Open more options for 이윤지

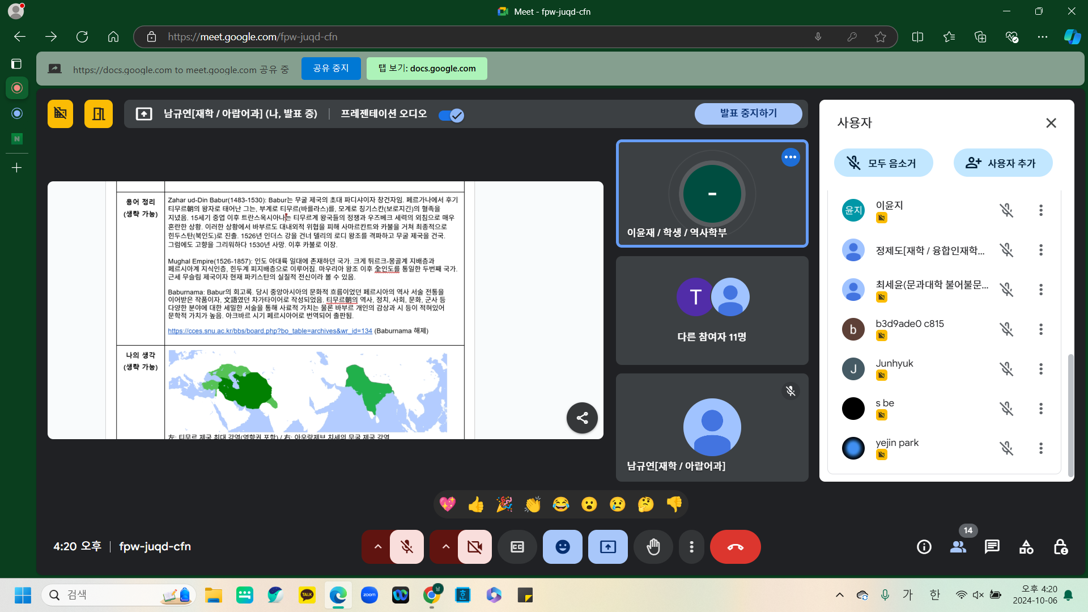[1041, 210]
